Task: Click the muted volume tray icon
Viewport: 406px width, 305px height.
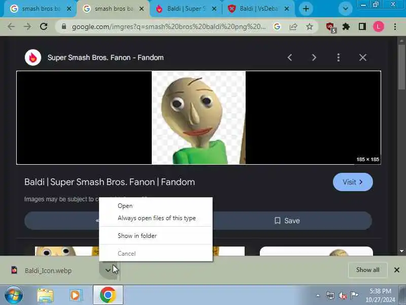Action: (342, 295)
